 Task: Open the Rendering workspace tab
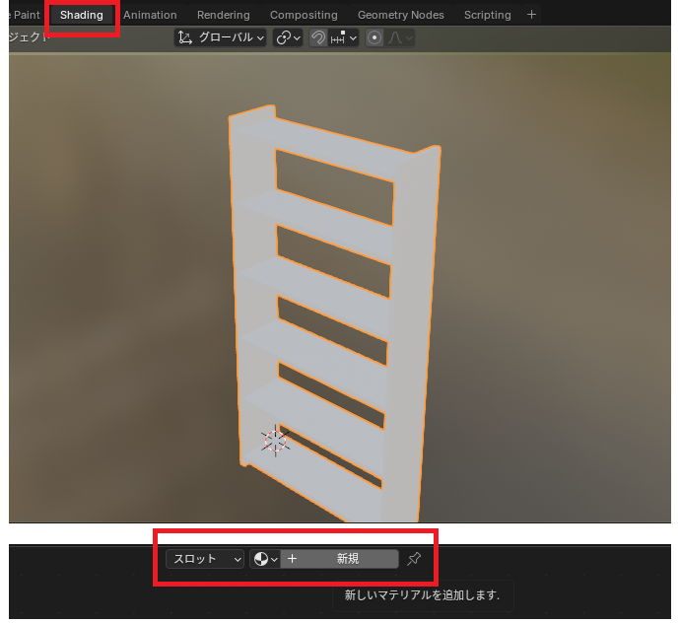(x=223, y=15)
